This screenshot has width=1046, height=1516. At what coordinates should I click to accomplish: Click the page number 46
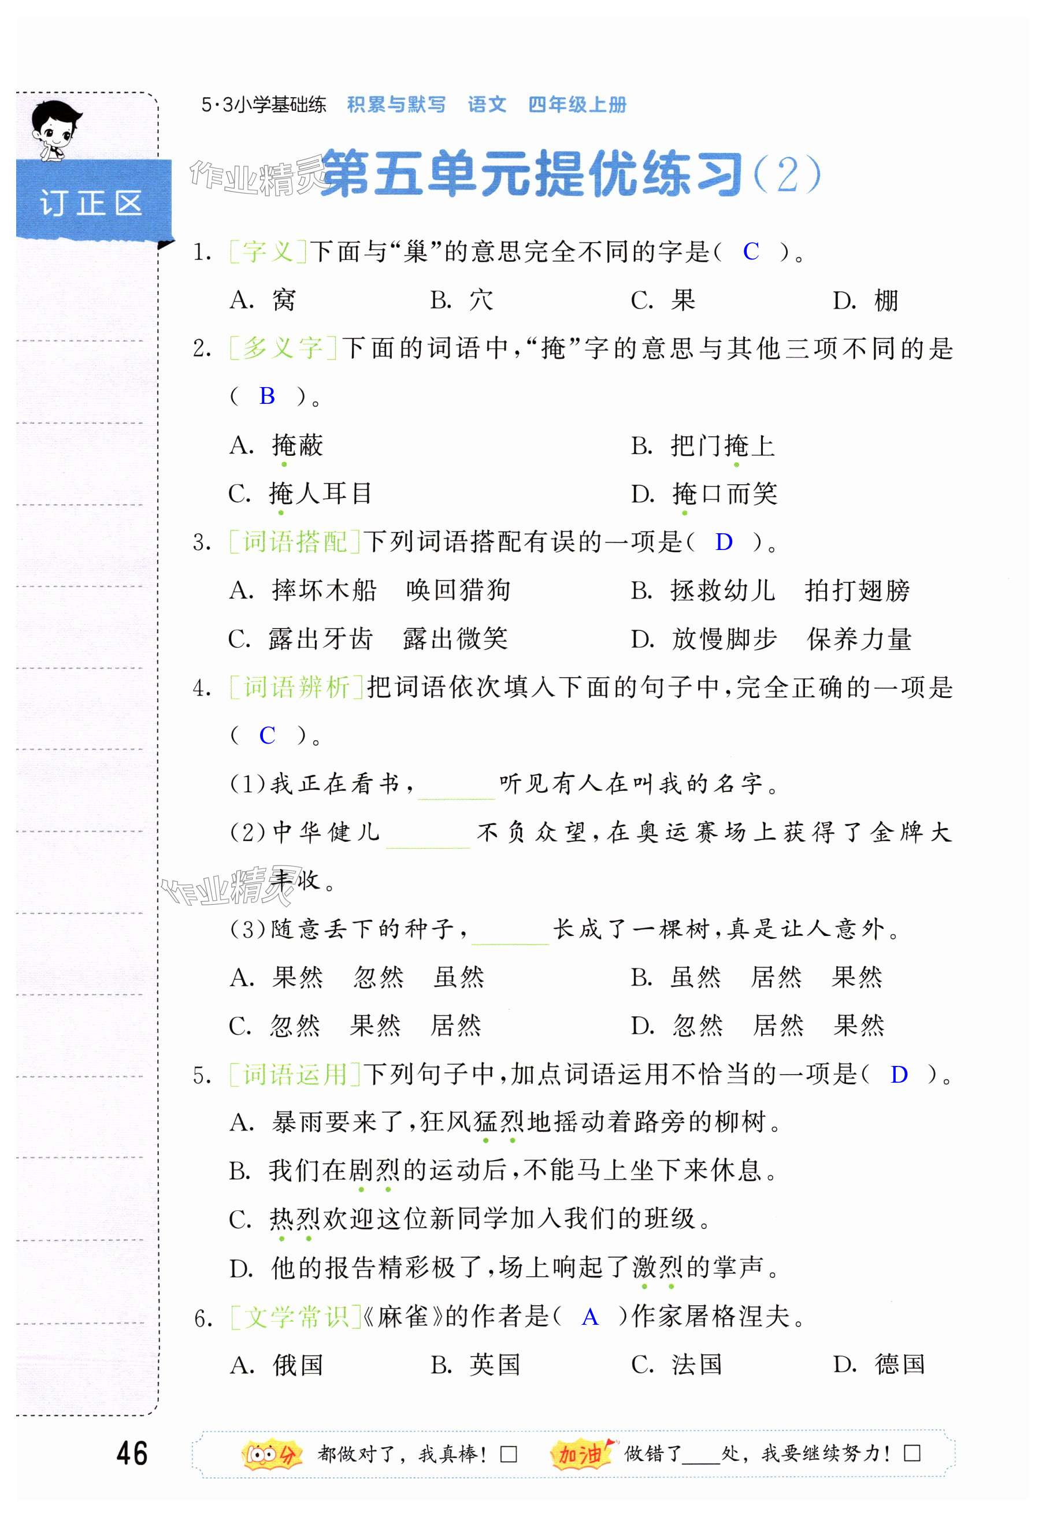click(132, 1454)
